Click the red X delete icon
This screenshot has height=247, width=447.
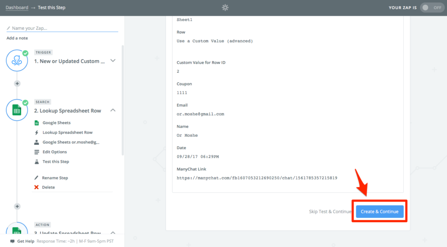click(36, 187)
